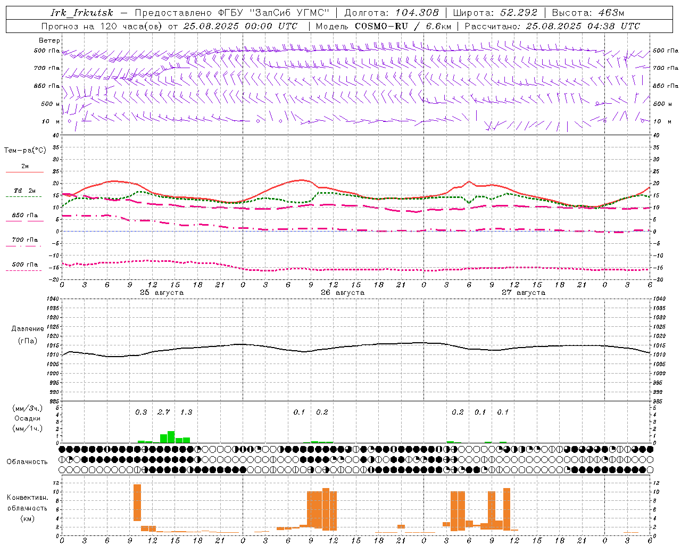
Task: Select the Осадки precipitation label
Action: (28, 418)
